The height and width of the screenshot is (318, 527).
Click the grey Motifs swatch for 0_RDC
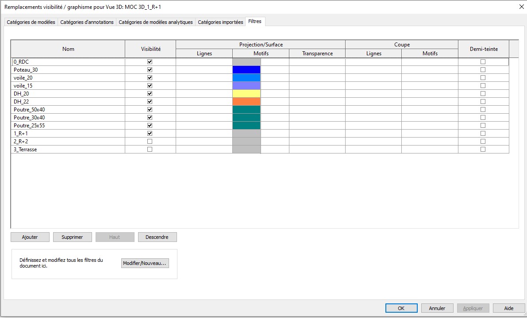click(246, 62)
